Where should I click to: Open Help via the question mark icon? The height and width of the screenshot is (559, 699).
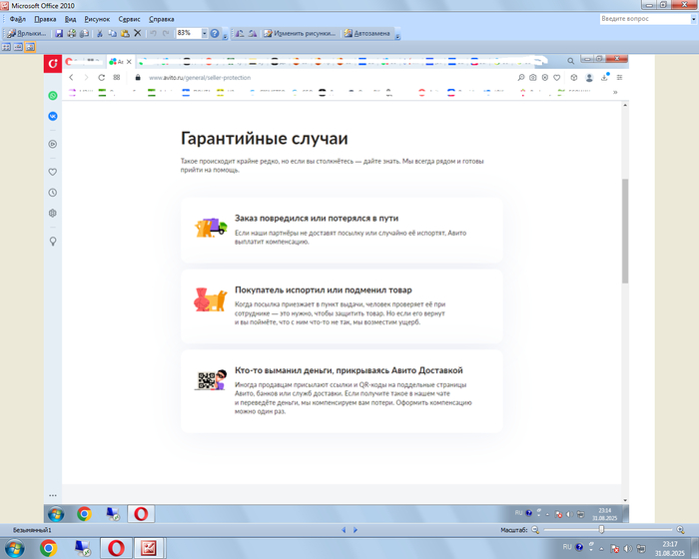[x=215, y=33]
